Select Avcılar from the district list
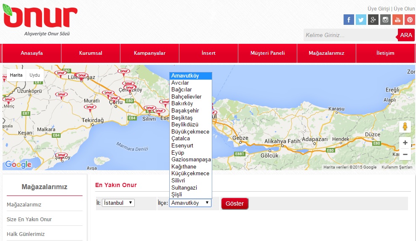 [190, 83]
